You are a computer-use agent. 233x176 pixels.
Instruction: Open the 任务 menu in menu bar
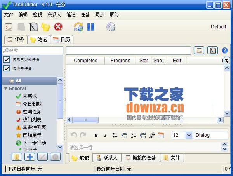(x=85, y=15)
